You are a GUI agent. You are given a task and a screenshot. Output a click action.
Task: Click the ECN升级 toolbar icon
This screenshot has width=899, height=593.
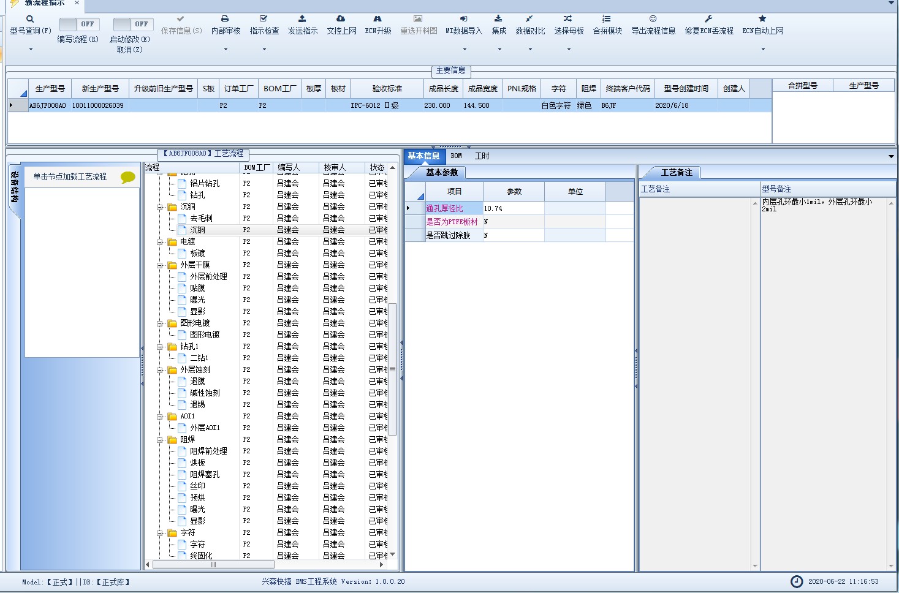pos(377,19)
